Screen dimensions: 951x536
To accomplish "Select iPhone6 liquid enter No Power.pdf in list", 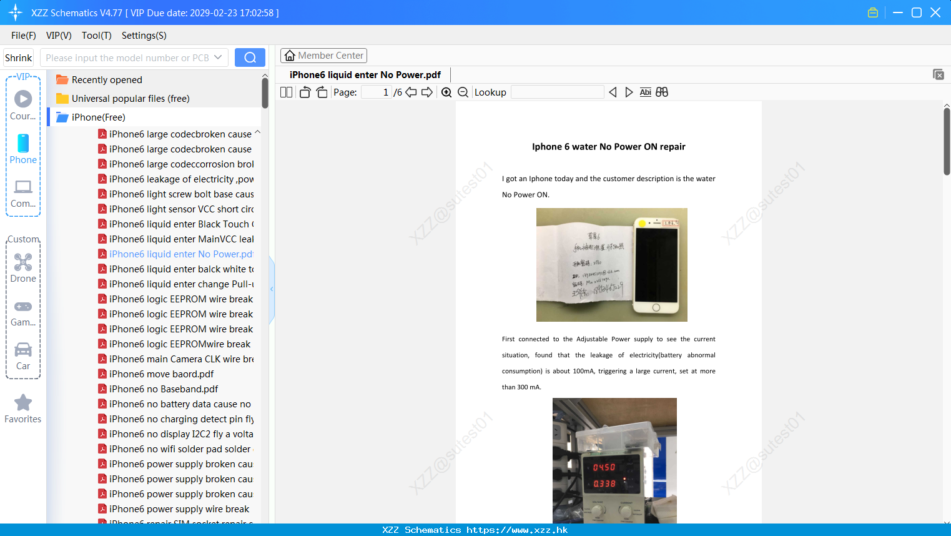I will coord(176,254).
